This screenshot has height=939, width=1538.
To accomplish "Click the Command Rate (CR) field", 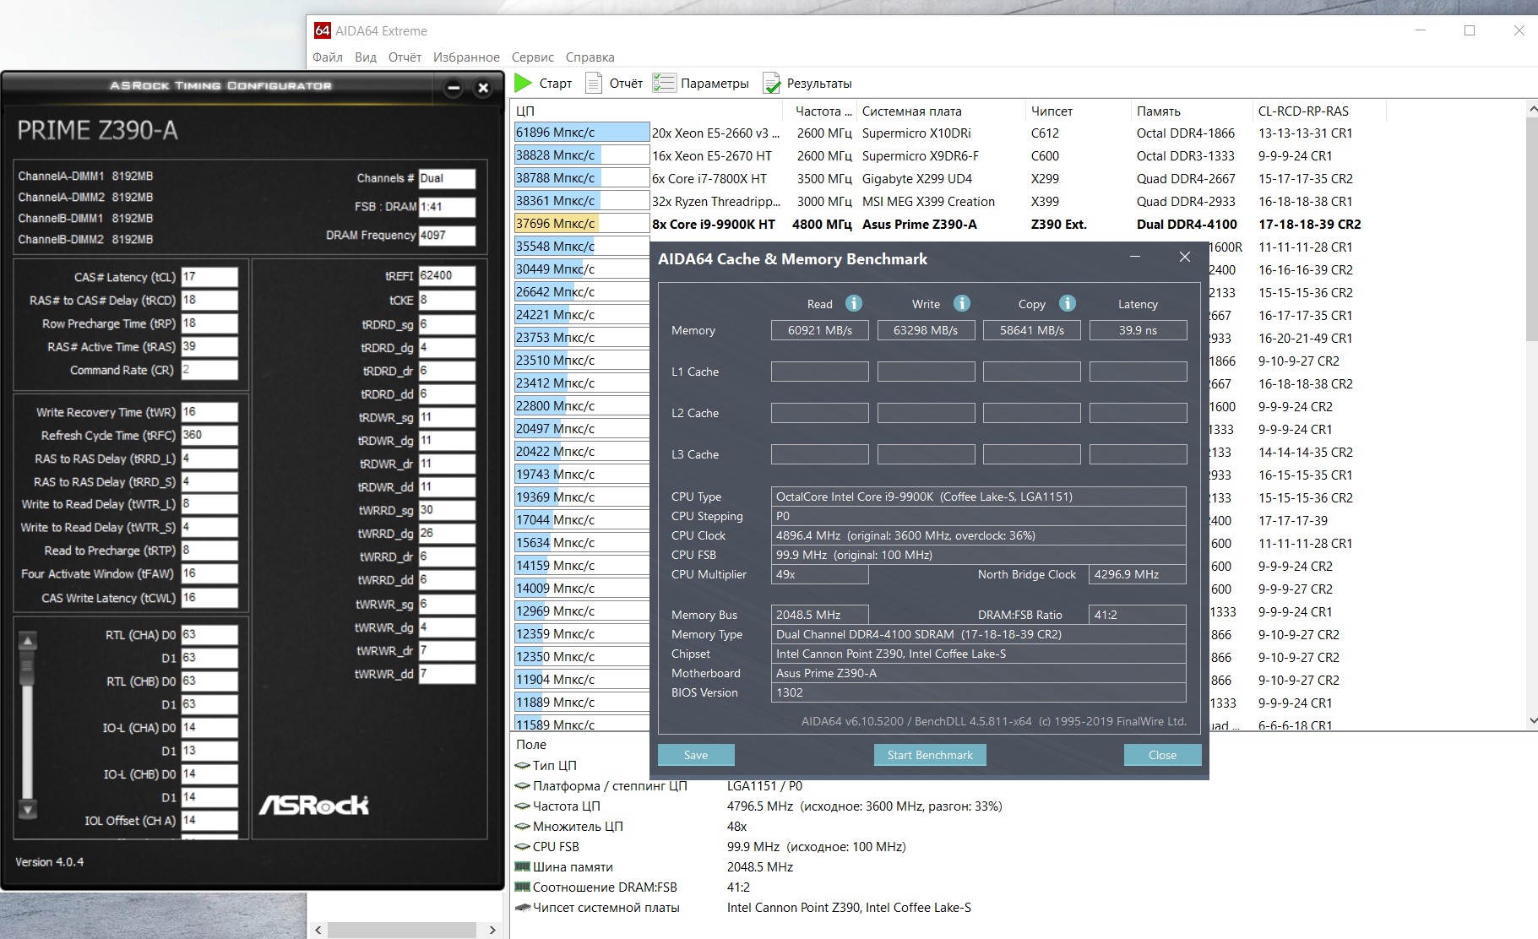I will (209, 370).
